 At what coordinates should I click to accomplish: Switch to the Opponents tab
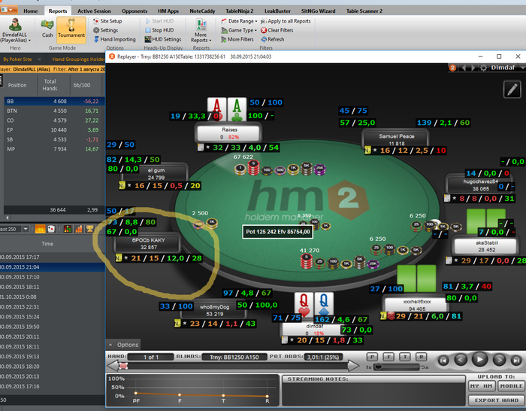coord(135,11)
